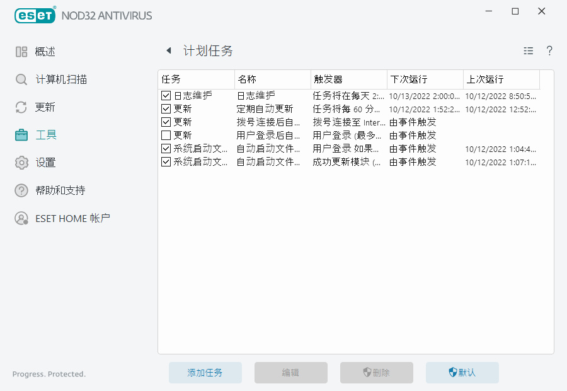Click the help (?) icon at top right
567x391 pixels.
[549, 50]
